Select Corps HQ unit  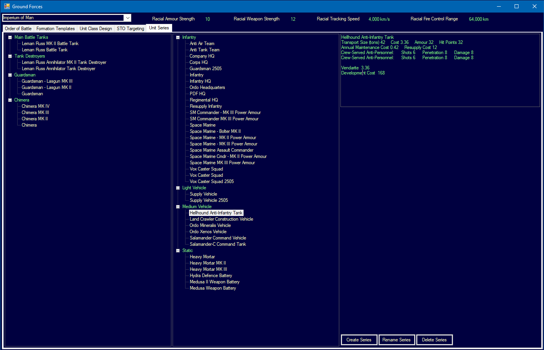tap(199, 62)
